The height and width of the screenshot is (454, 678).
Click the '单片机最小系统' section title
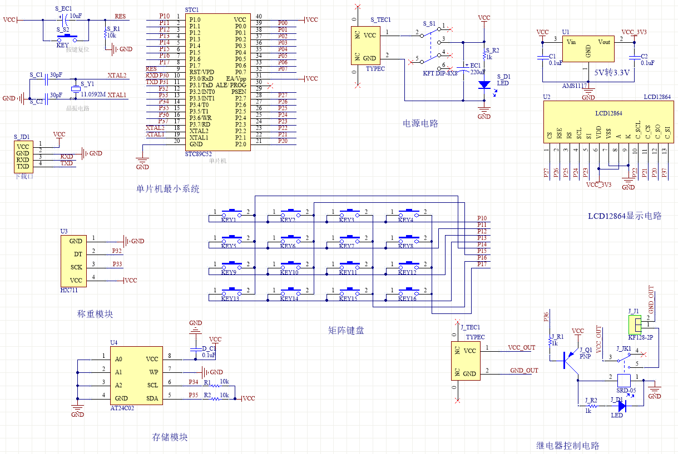click(167, 189)
